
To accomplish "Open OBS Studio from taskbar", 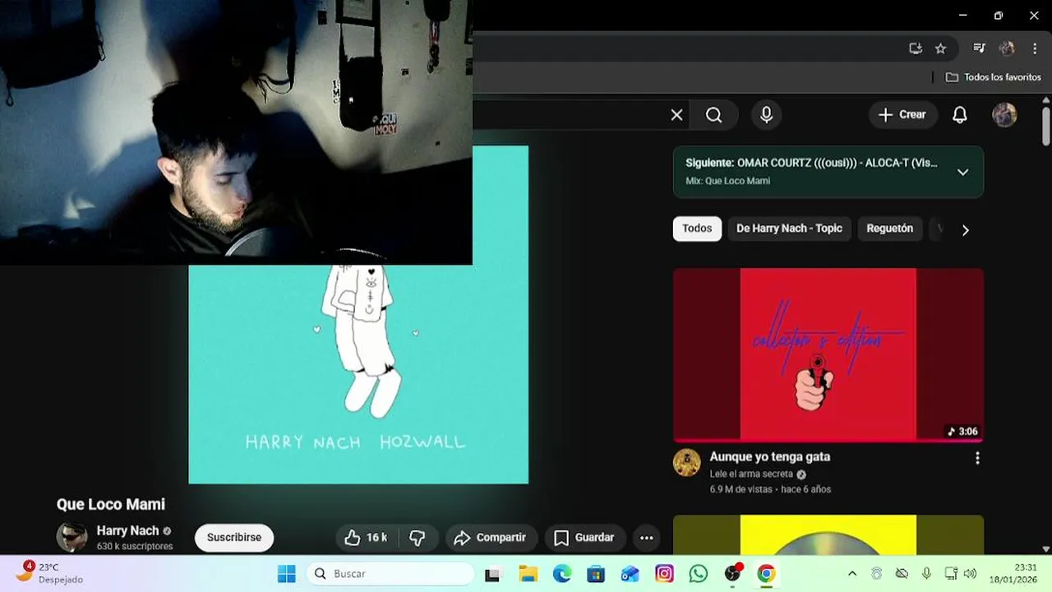I will 732,574.
